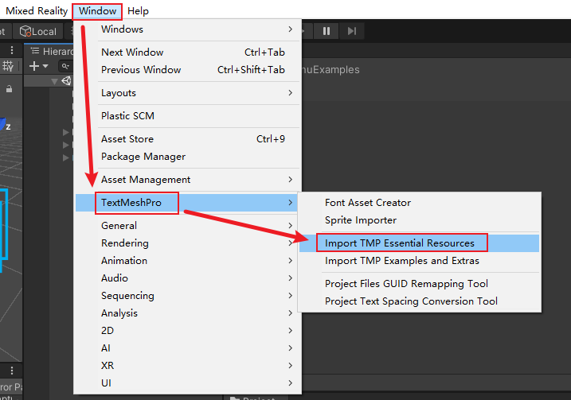
Task: Expand the General submenu
Action: point(187,226)
